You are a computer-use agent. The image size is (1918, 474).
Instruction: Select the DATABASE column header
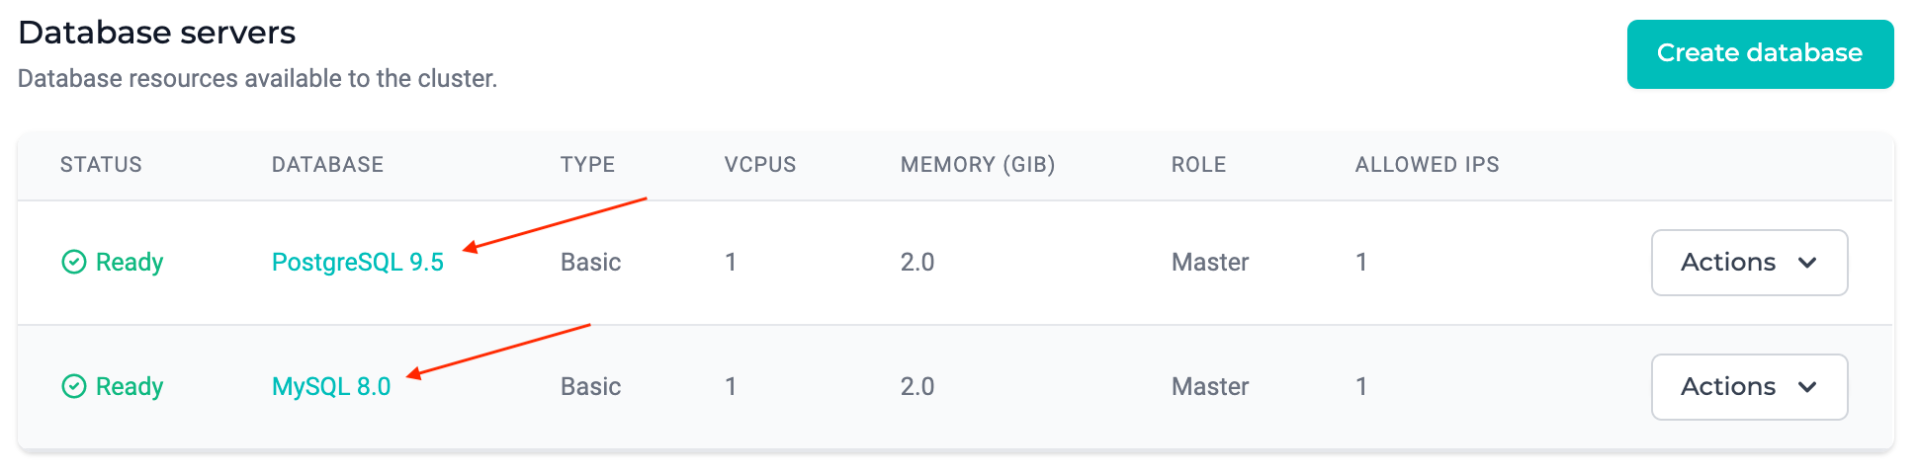pyautogui.click(x=327, y=165)
